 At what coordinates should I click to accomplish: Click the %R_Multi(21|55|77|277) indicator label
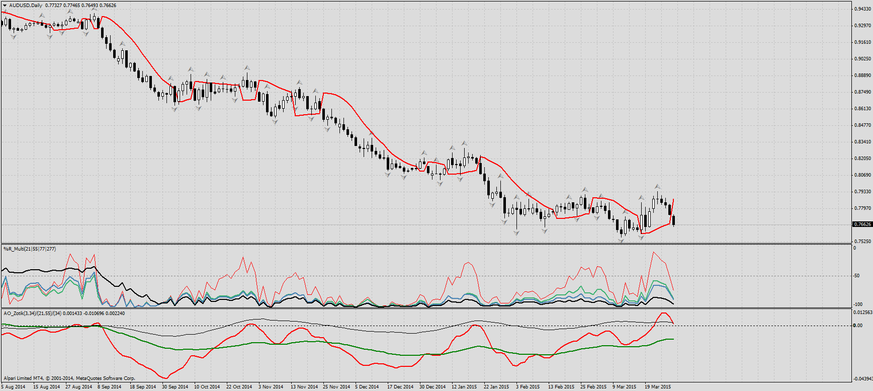(30, 249)
